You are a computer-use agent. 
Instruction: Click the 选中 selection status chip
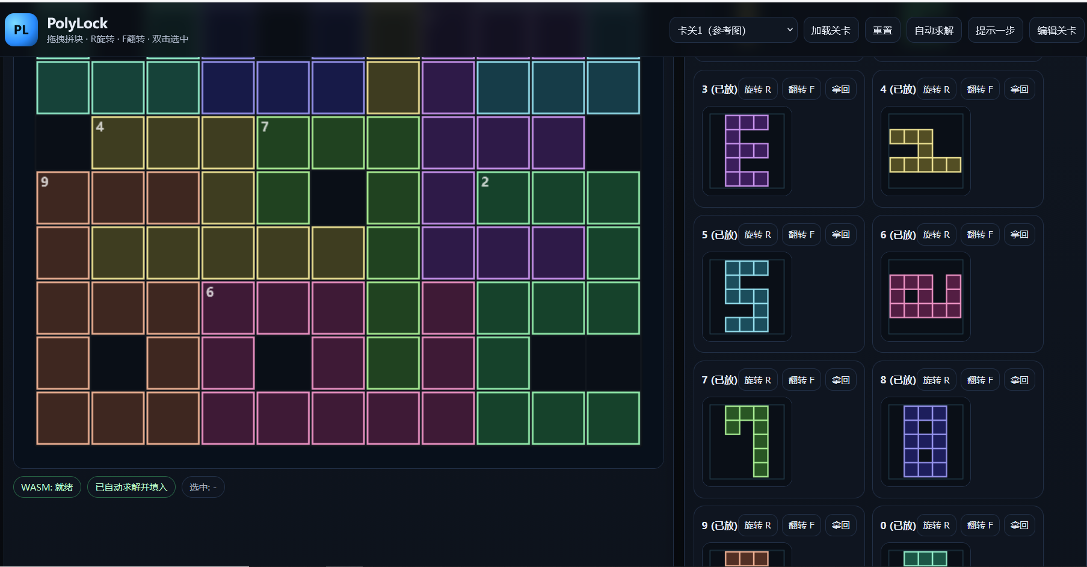click(x=203, y=487)
